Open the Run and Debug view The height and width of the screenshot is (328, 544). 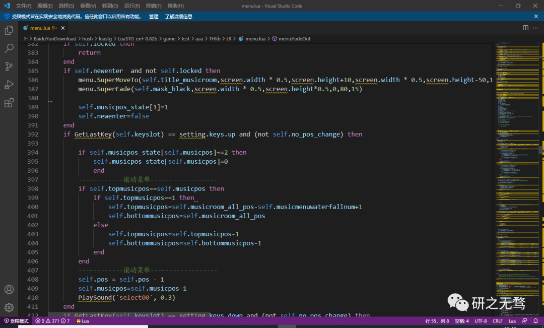click(9, 85)
